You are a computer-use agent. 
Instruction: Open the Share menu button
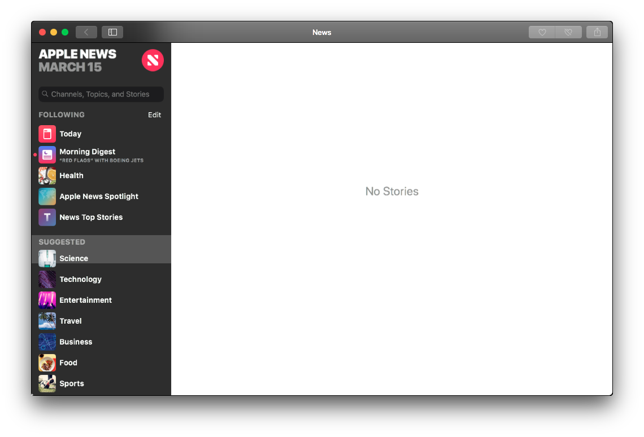click(x=597, y=32)
